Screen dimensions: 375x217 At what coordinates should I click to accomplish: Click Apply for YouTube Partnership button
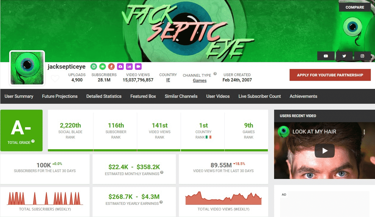pos(330,75)
